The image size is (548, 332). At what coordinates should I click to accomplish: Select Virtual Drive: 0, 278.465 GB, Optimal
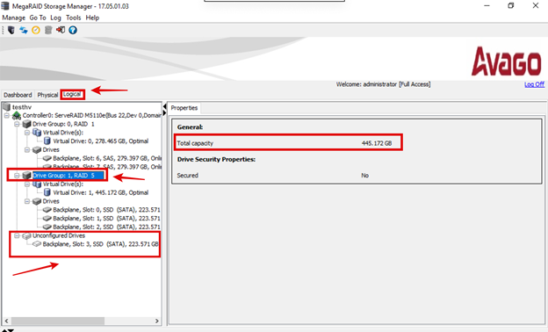click(x=101, y=141)
